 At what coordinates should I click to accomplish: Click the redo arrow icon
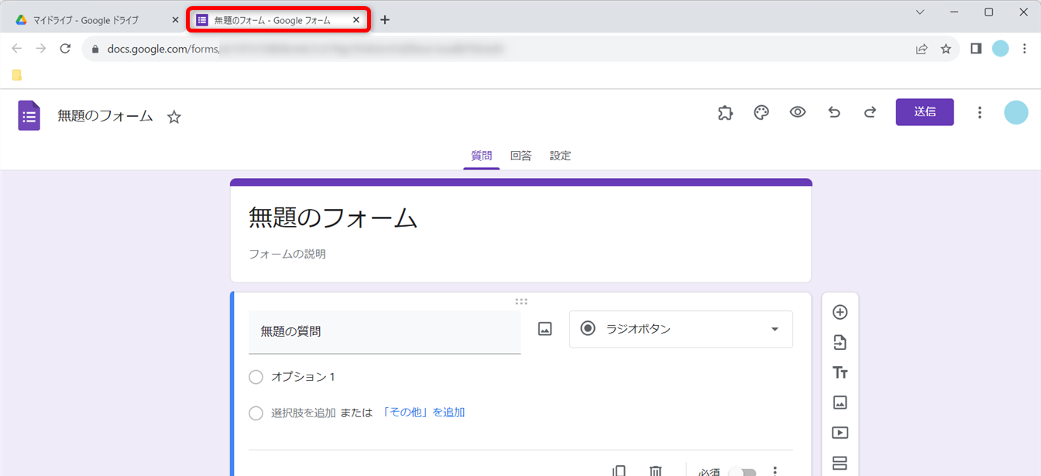point(870,112)
